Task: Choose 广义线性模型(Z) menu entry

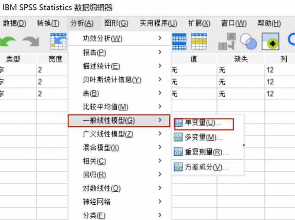Action: [x=120, y=134]
